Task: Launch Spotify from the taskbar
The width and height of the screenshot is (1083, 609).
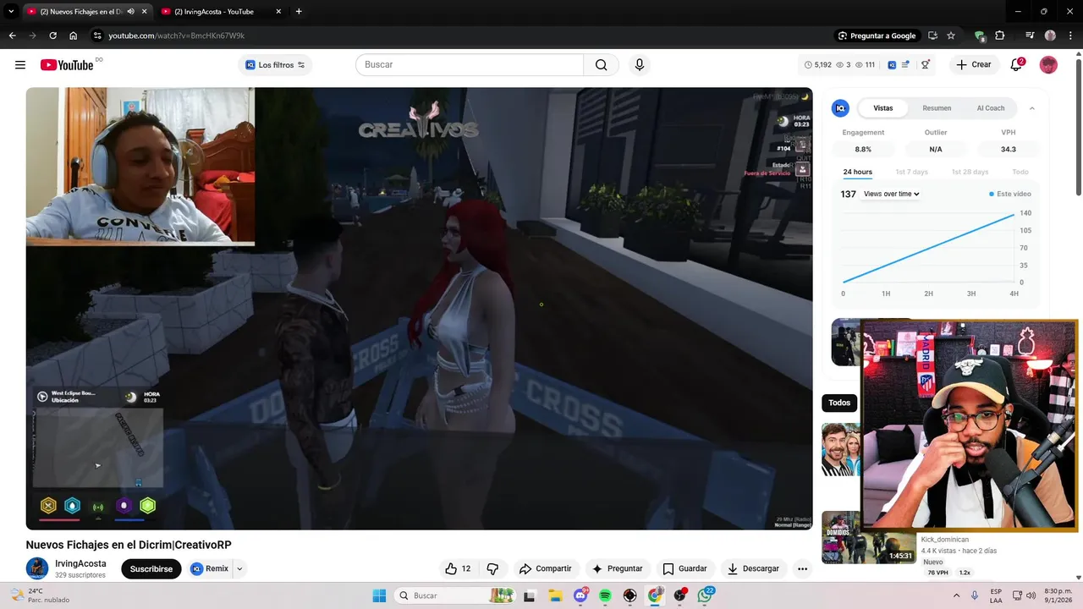Action: 605,595
